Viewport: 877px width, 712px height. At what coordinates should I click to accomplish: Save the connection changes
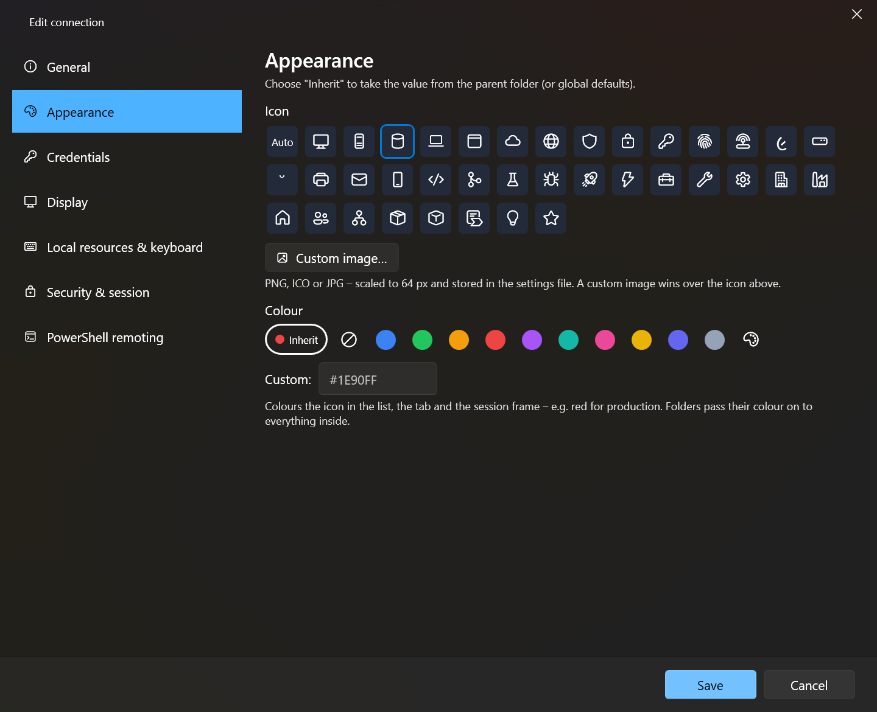click(711, 685)
